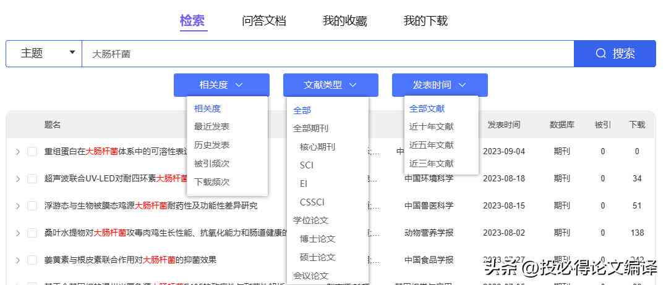The height and width of the screenshot is (285, 666).
Task: Sort by 历史发表
Action: coord(211,145)
